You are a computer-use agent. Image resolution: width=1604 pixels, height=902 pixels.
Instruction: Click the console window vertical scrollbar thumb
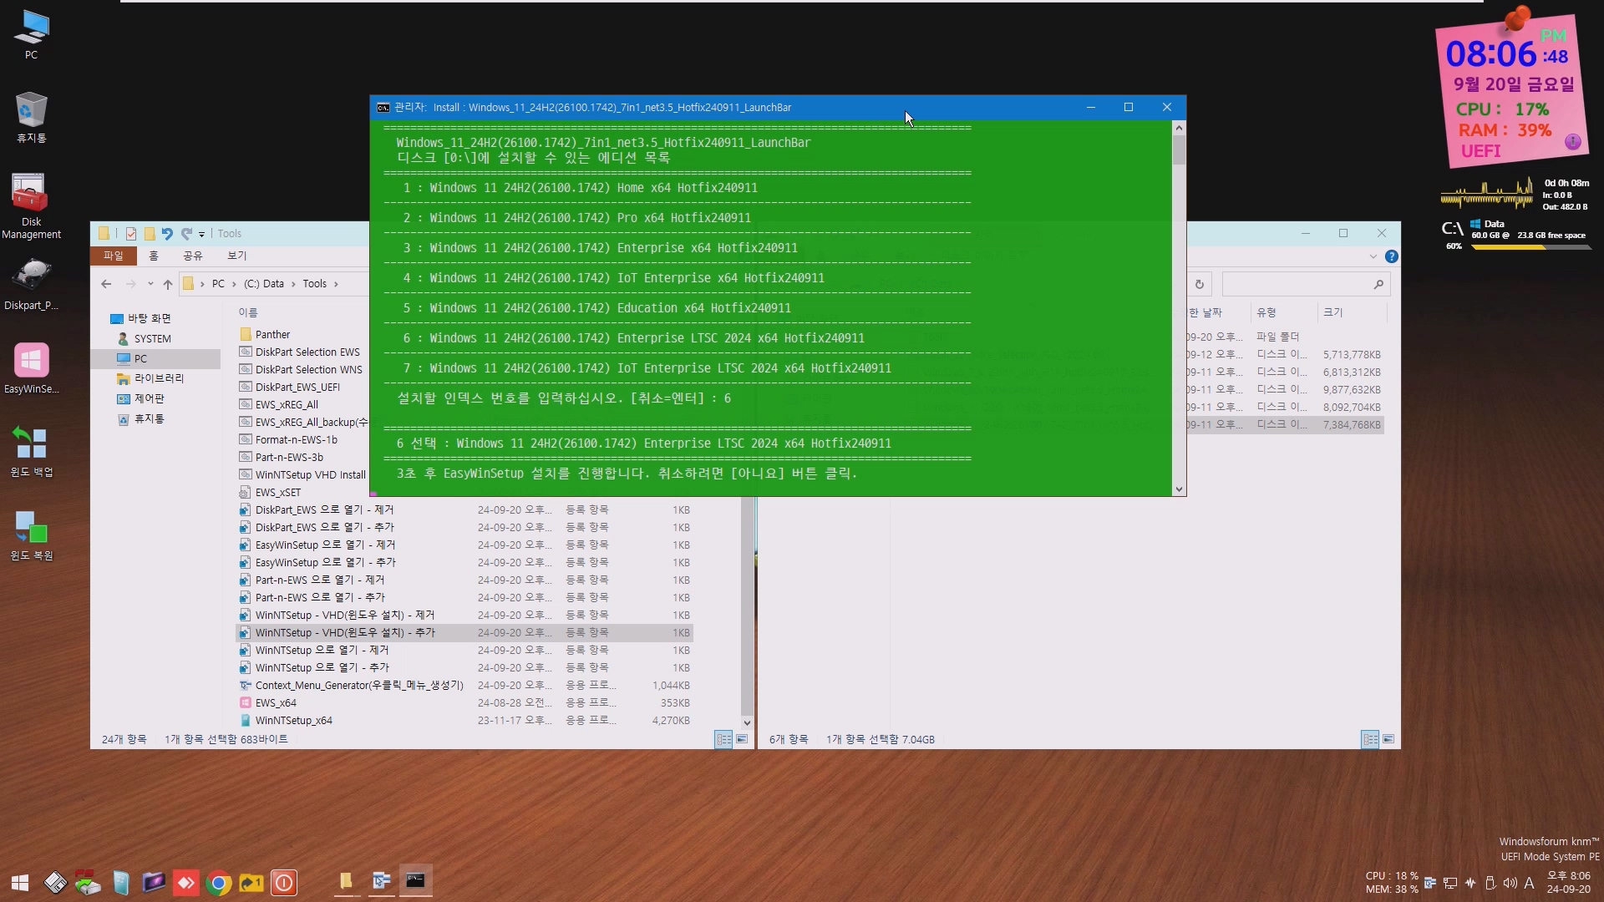1179,150
